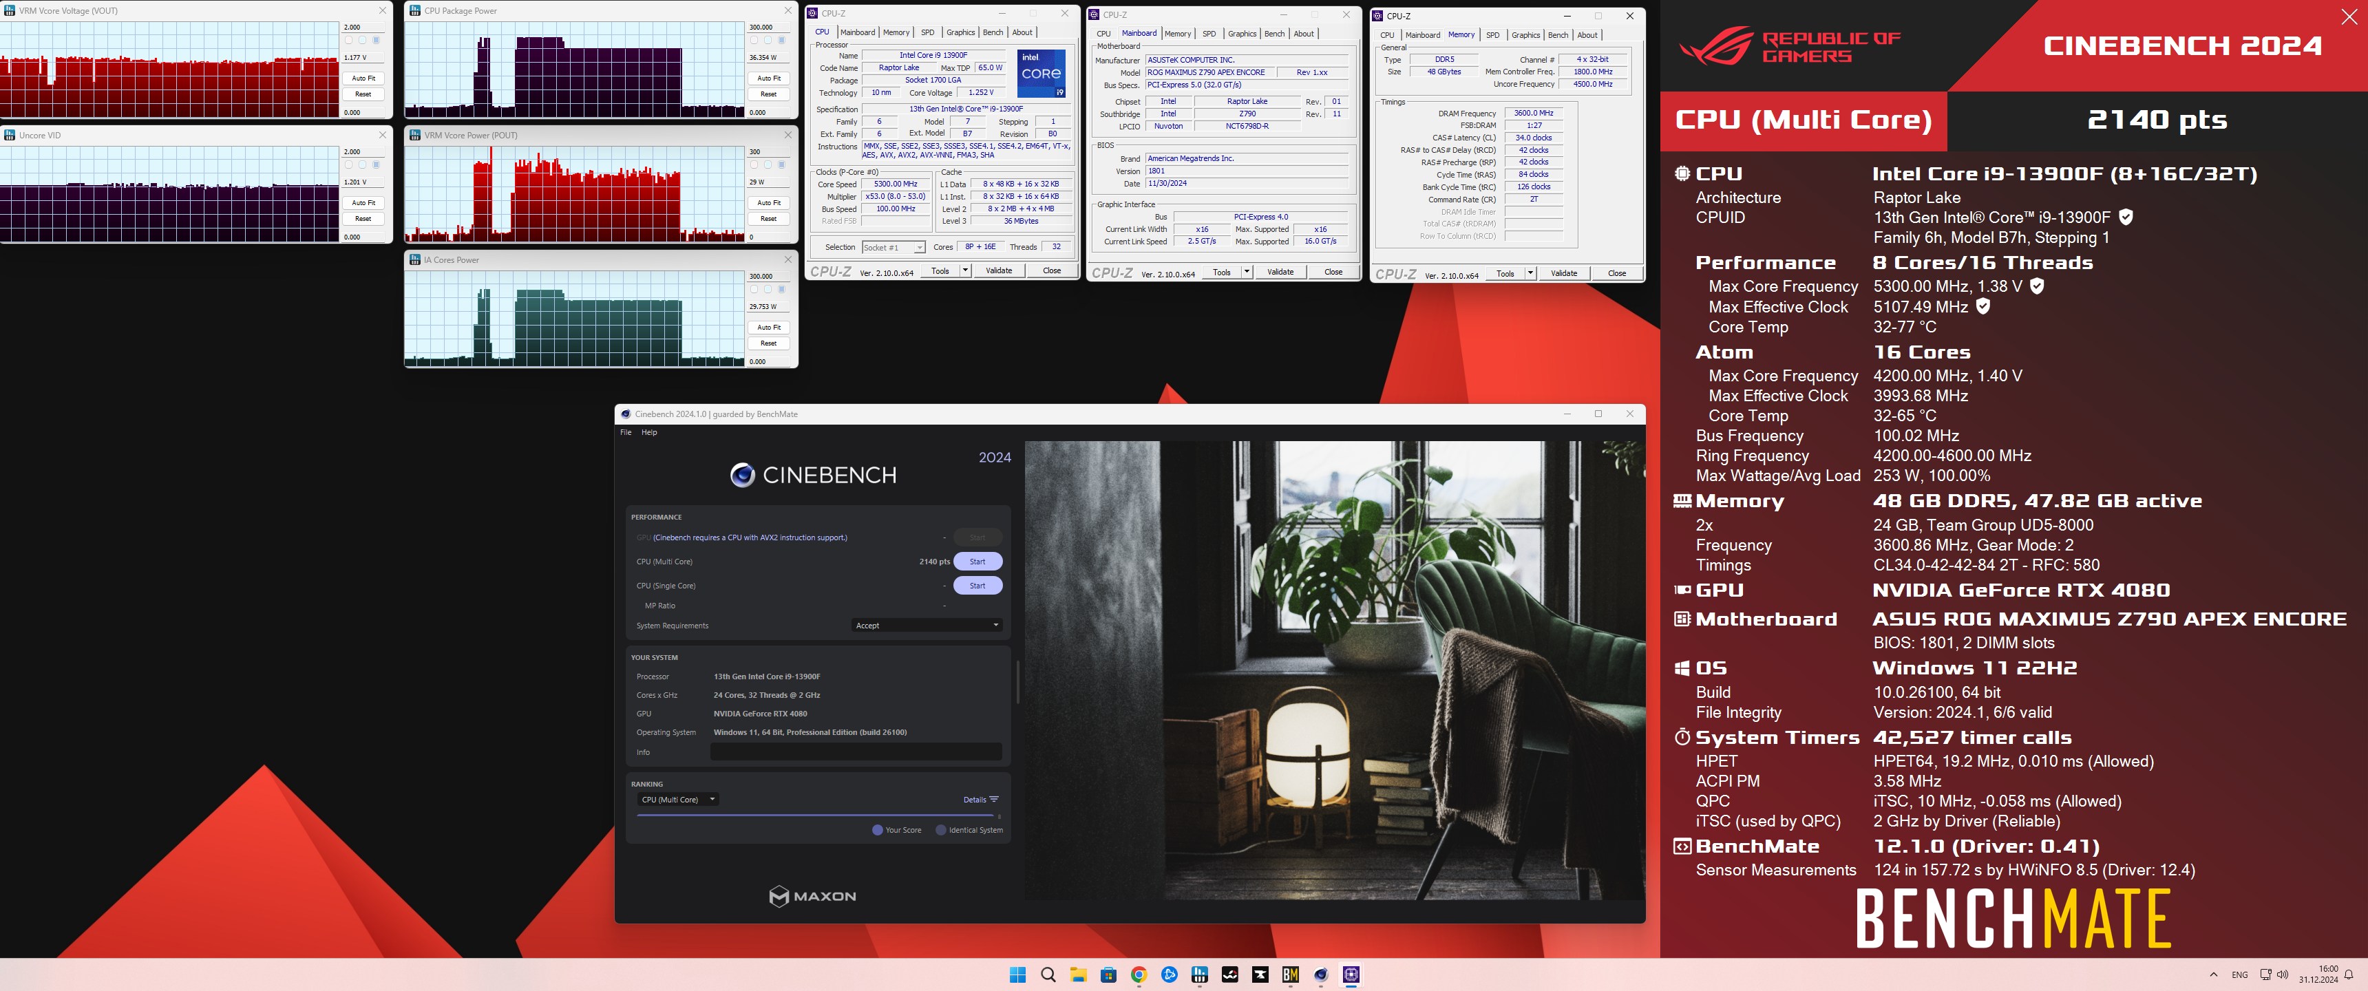Click the Info text field in Cinebench

coord(856,752)
